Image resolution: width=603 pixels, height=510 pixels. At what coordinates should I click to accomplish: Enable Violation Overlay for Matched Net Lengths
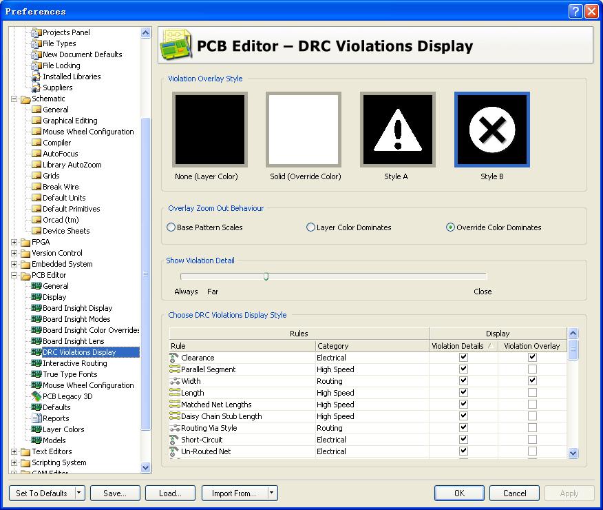tap(532, 404)
